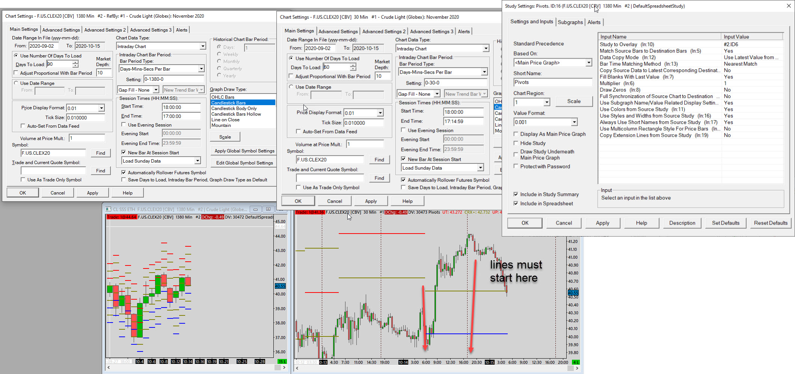Select the Mountain graph draw type

(243, 125)
